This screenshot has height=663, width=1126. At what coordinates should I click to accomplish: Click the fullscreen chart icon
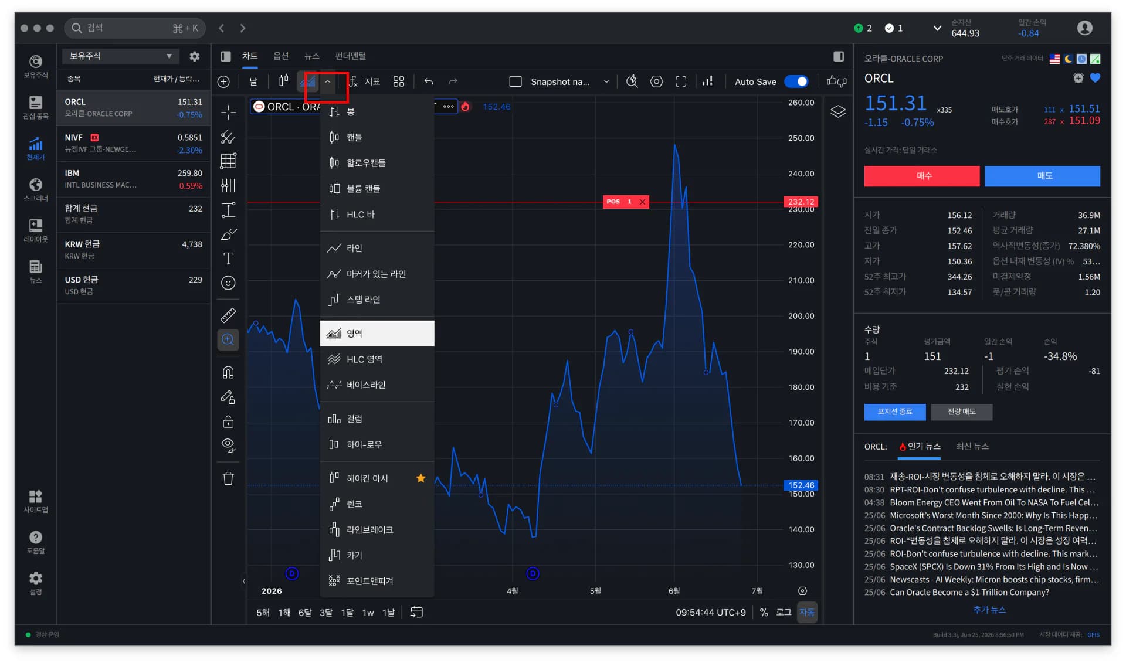(681, 81)
